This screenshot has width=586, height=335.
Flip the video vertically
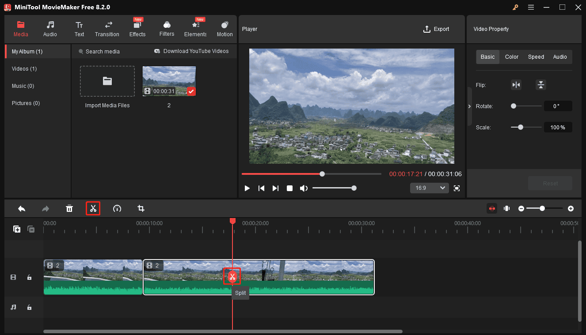point(541,85)
